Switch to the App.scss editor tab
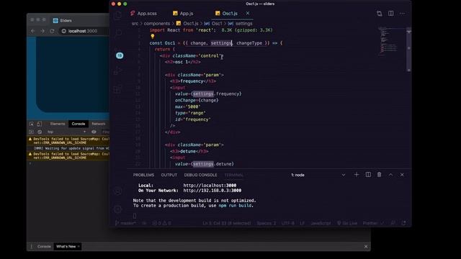 [x=143, y=14]
